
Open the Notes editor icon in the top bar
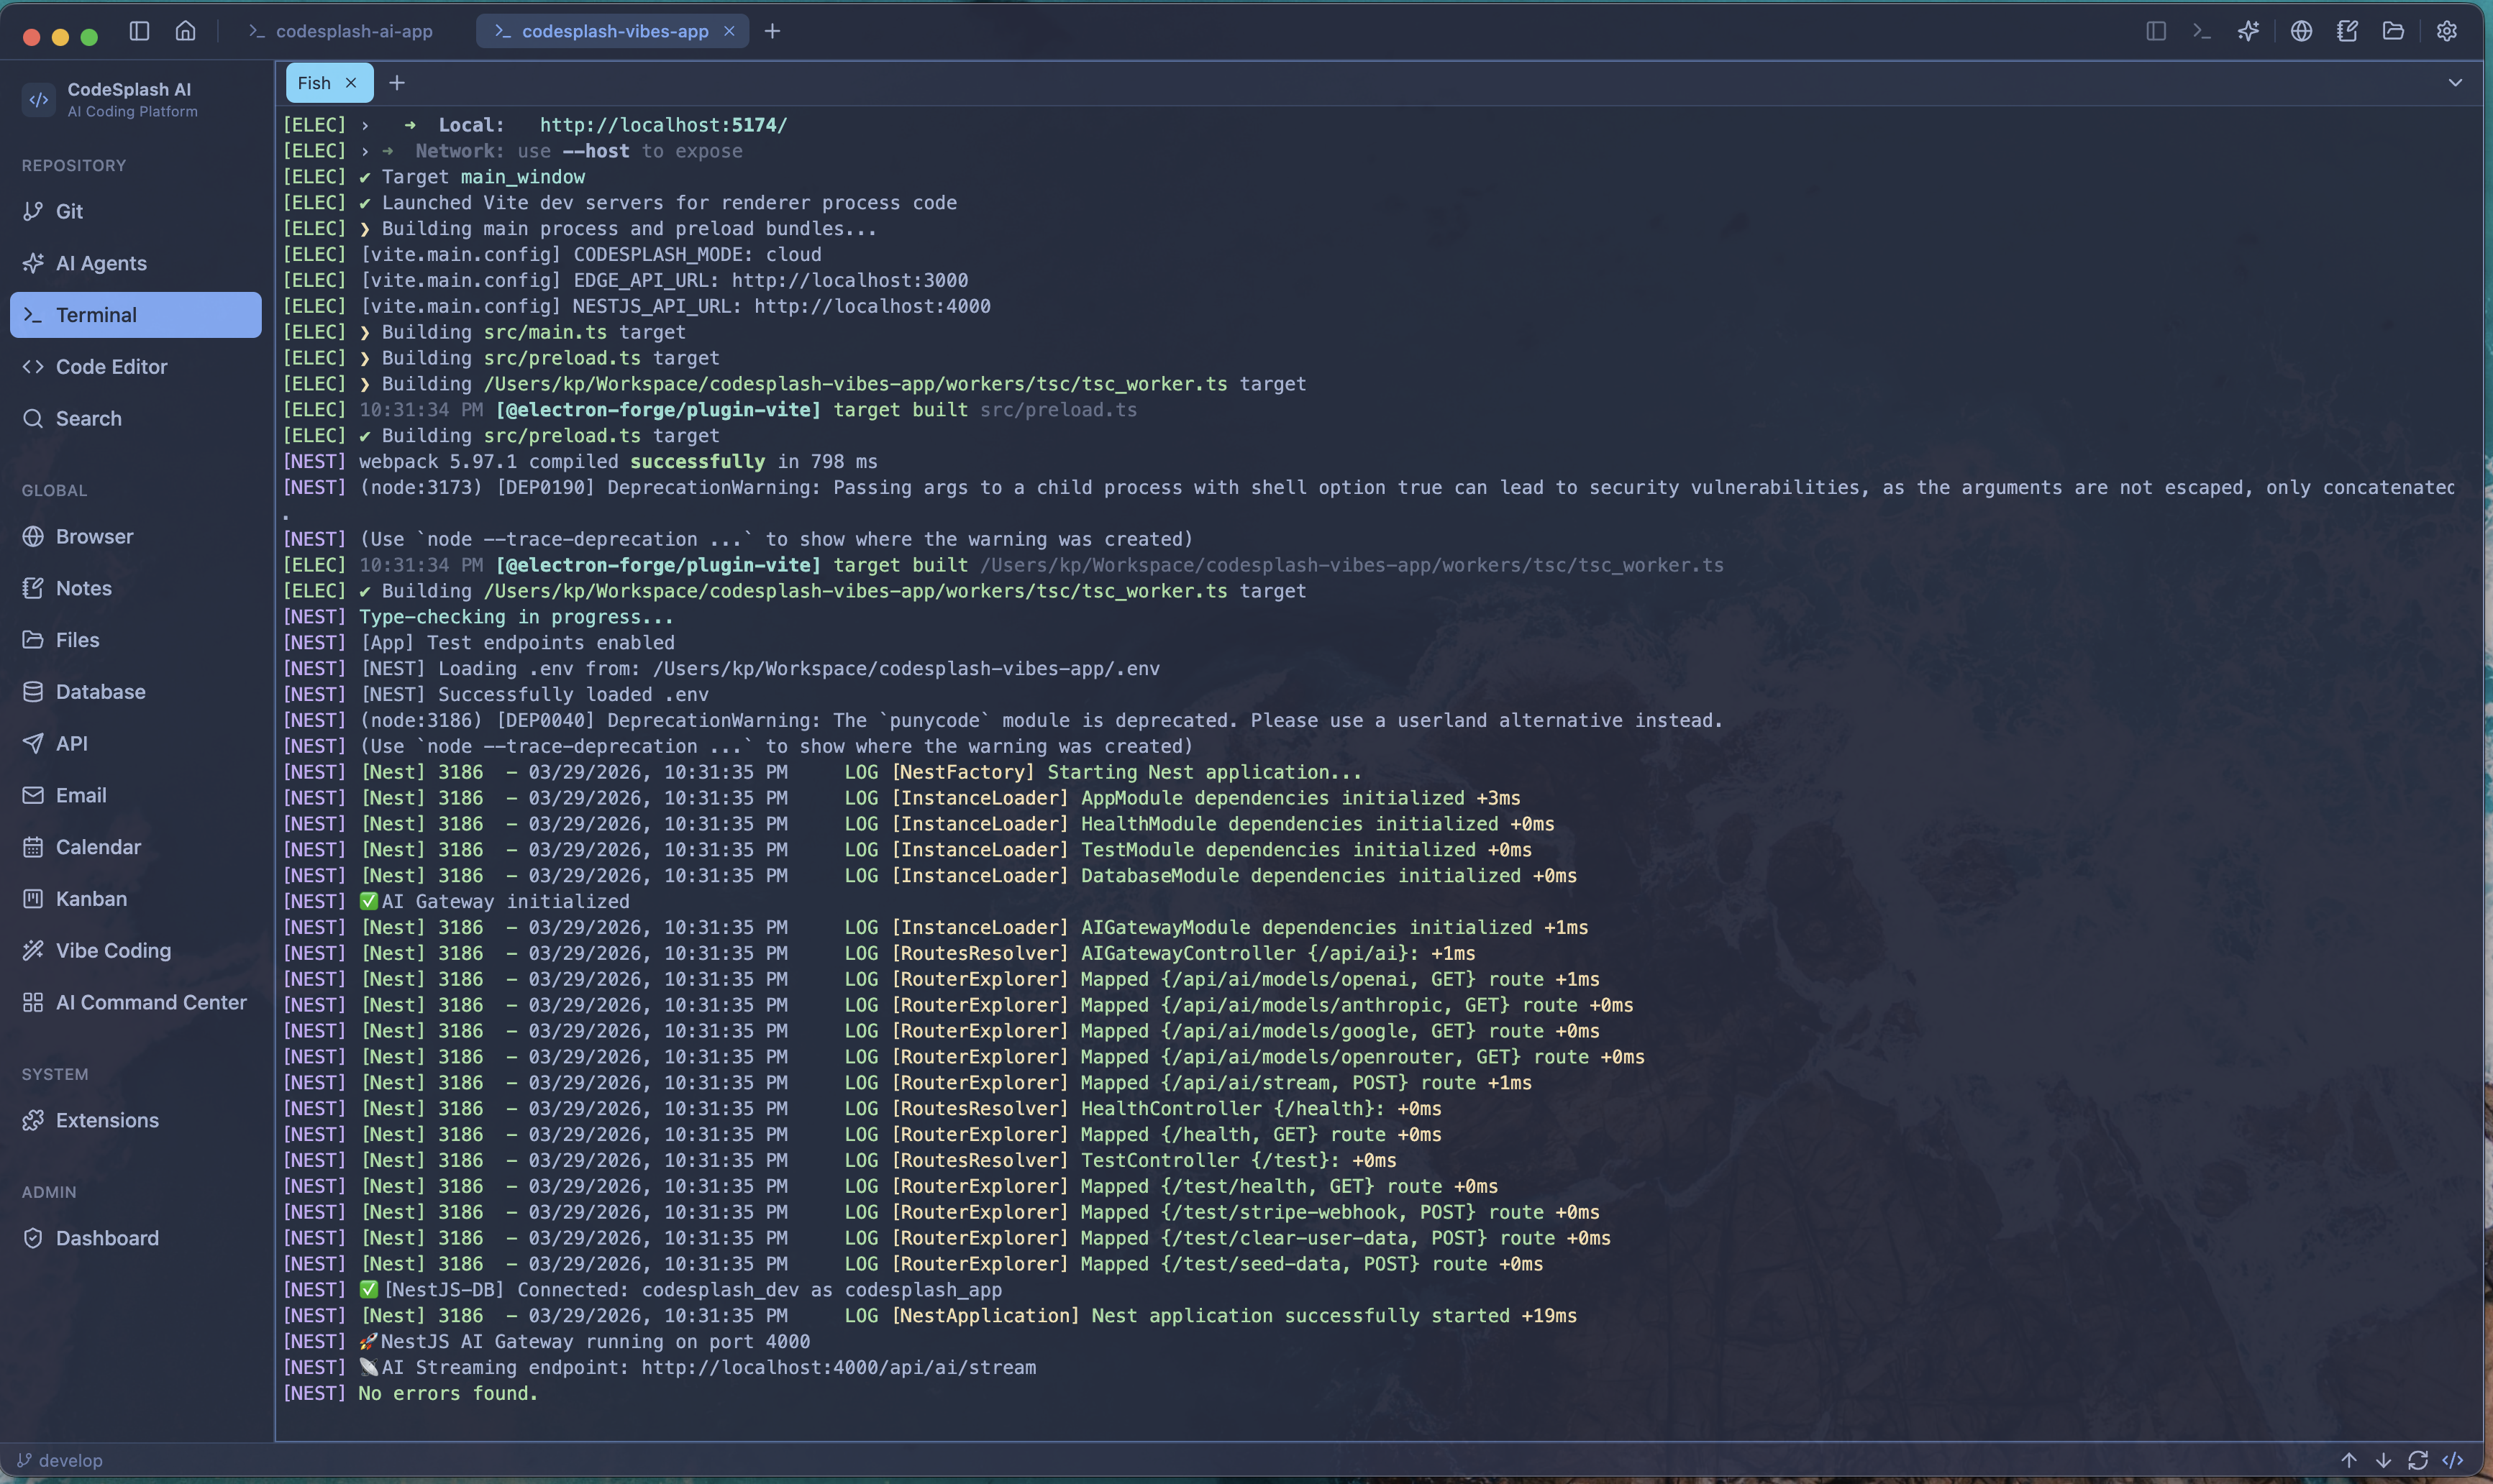[2347, 31]
